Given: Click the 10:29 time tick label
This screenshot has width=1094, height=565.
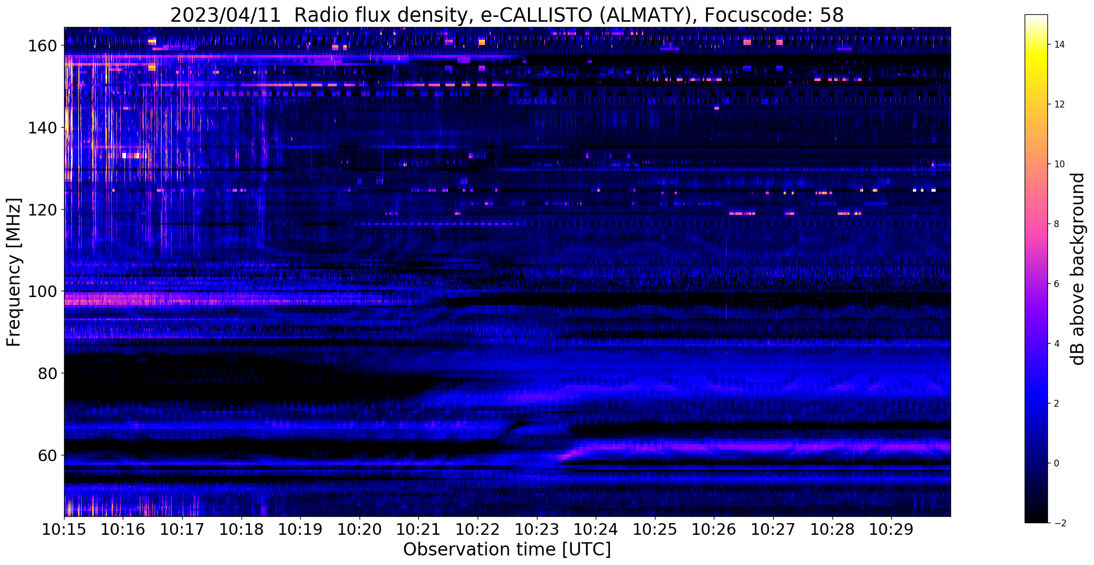Looking at the screenshot, I should 891,530.
